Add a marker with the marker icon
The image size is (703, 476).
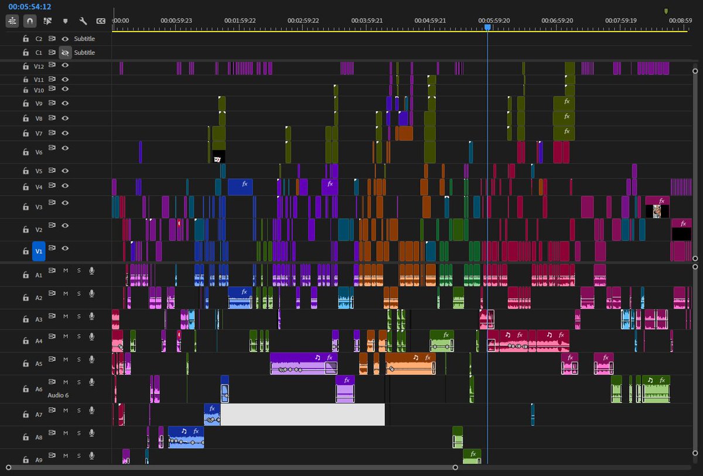[65, 21]
